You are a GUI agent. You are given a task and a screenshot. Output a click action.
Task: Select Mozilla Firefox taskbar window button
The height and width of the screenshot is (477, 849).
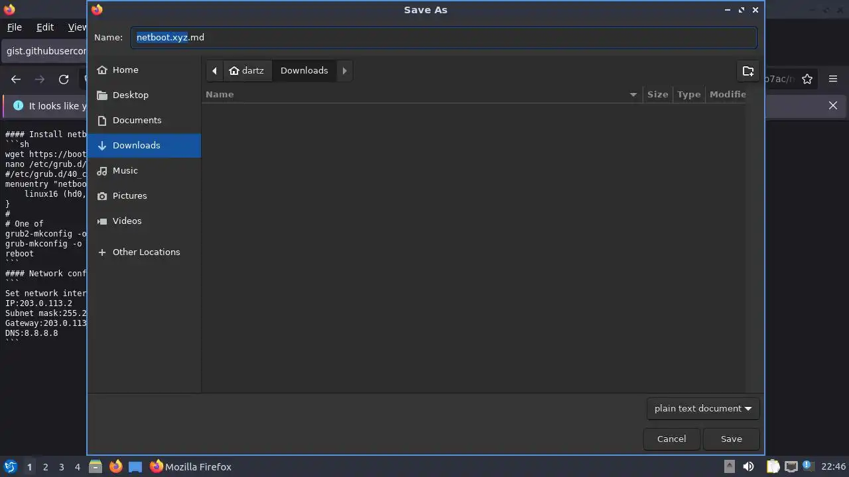coord(191,466)
